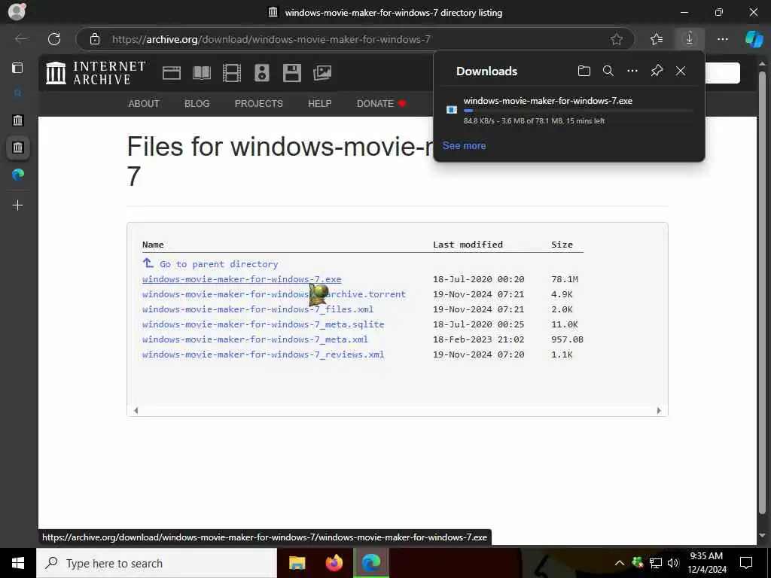Click the 18-Feb-2023 21:02 date cell
This screenshot has height=578, width=771.
tap(478, 339)
